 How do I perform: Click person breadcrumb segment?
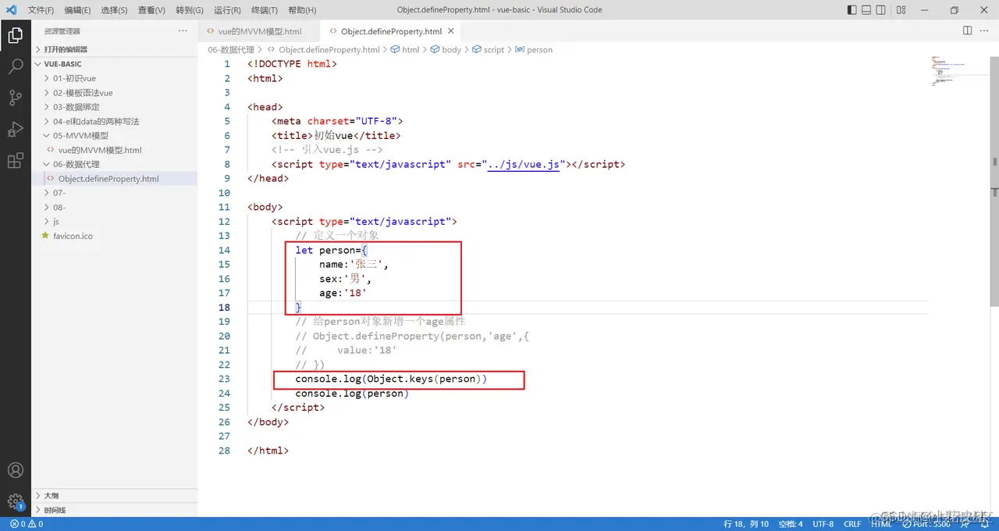pos(534,49)
